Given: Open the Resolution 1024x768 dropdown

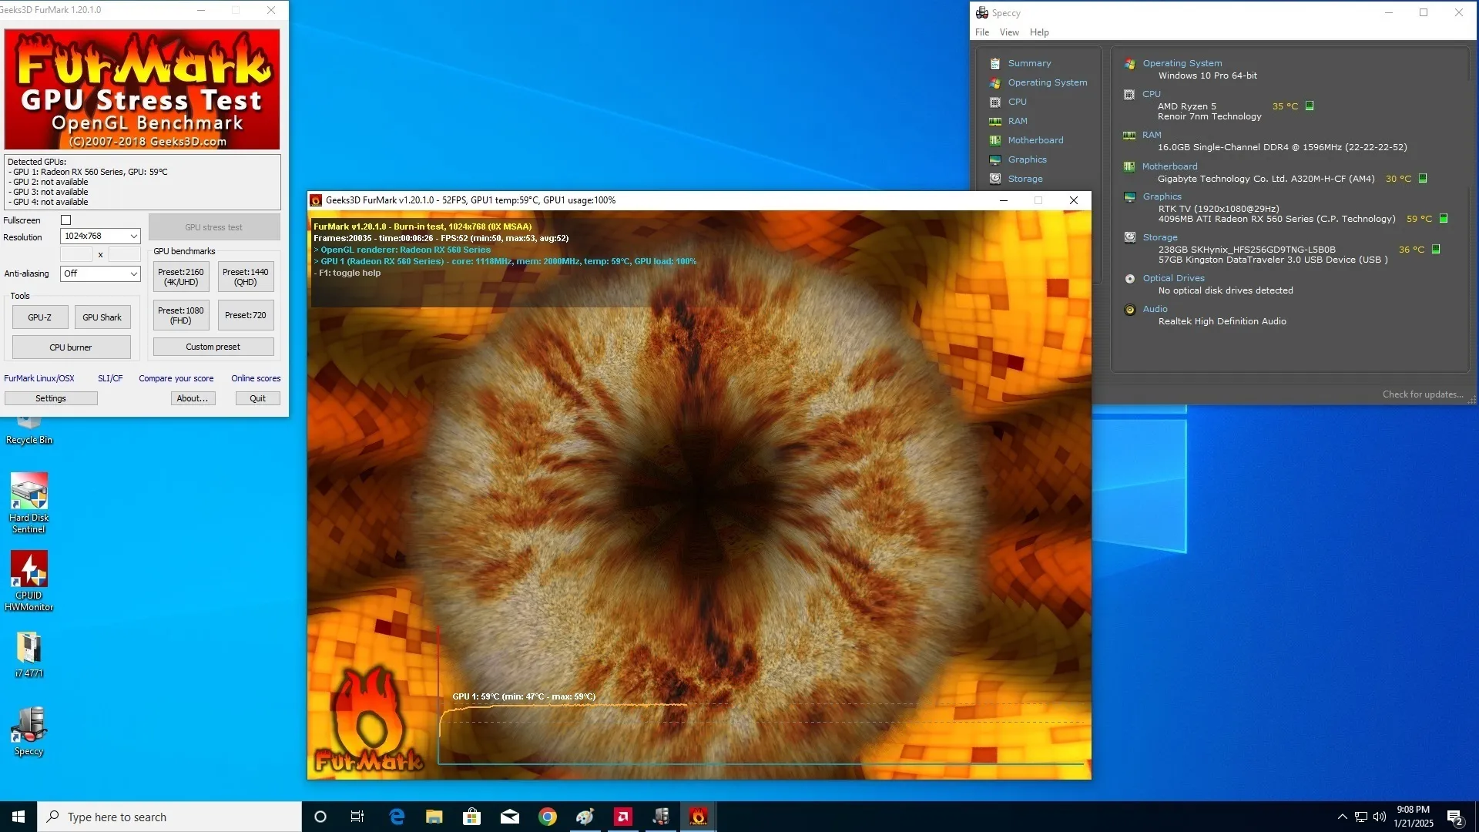Looking at the screenshot, I should [x=100, y=237].
